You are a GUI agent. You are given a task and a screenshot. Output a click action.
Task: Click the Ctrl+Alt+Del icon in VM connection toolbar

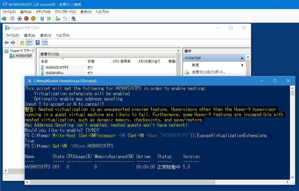point(4,19)
